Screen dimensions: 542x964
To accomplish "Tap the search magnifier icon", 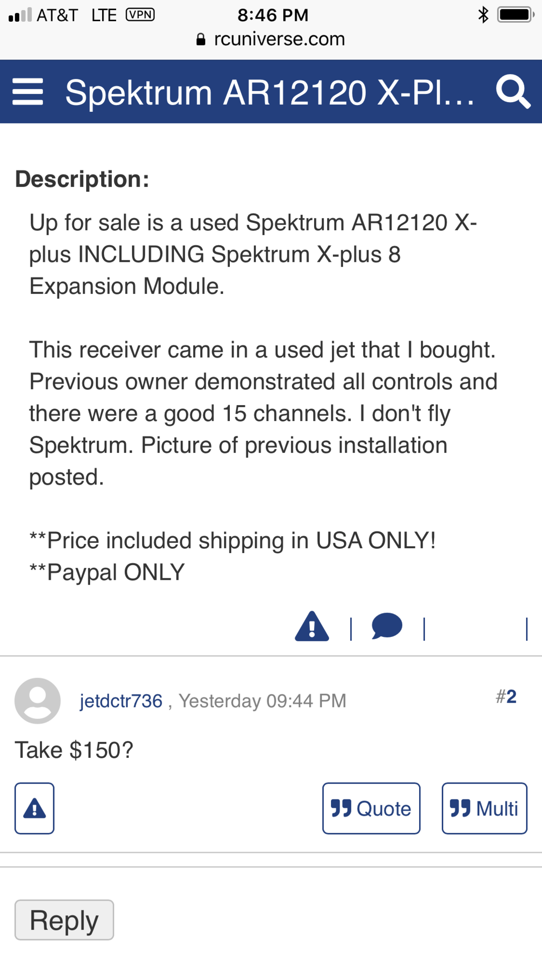I will pos(513,91).
